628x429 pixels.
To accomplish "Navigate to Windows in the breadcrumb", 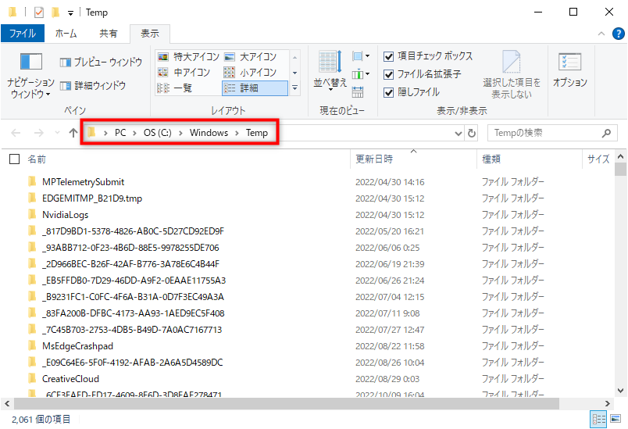I will point(209,133).
